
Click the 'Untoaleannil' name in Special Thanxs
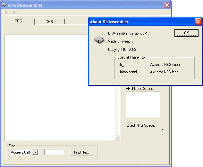[x=128, y=72]
